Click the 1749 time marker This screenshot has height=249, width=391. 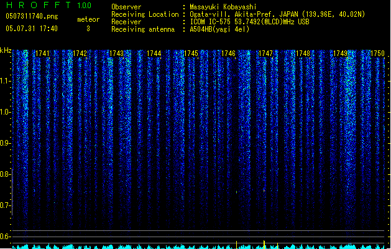point(341,54)
